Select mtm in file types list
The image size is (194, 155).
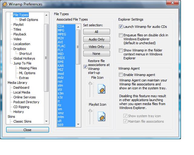pyautogui.click(x=66, y=117)
